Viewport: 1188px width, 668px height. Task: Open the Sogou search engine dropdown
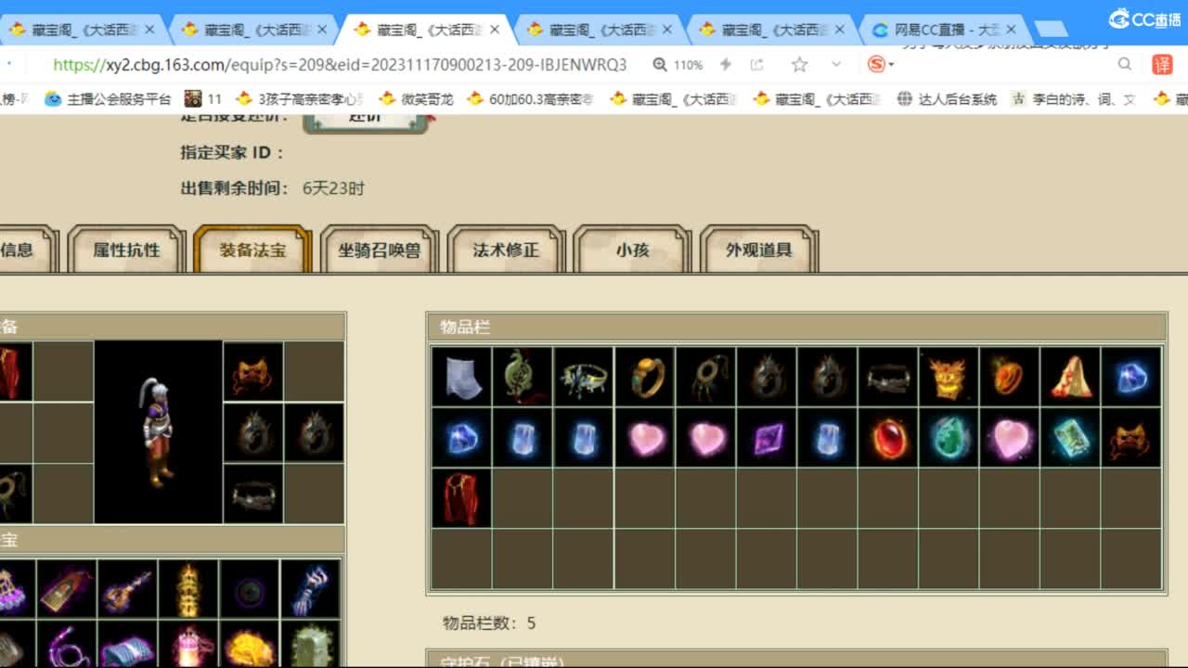pyautogui.click(x=881, y=64)
